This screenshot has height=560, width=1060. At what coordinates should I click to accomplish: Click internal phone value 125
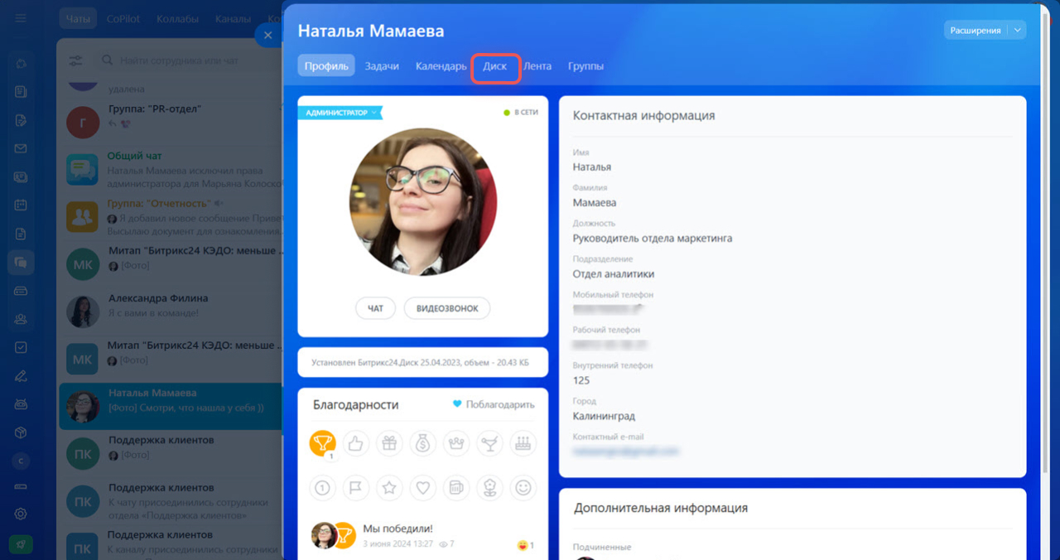click(x=581, y=380)
